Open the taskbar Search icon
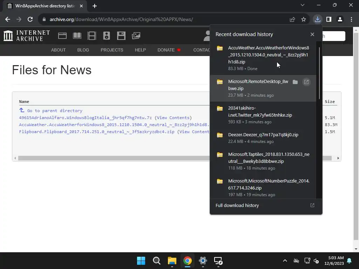 157,261
